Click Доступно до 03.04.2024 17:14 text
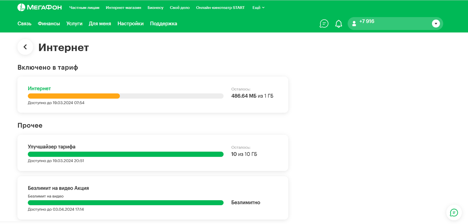 tap(56, 209)
